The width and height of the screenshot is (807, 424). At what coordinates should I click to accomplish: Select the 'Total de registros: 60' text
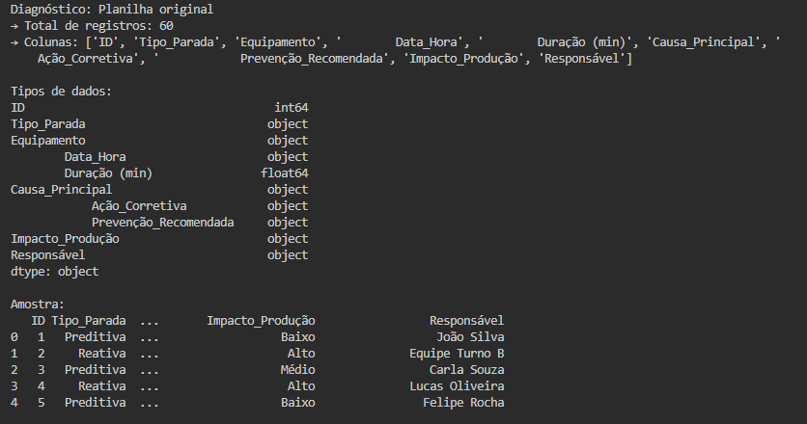pos(98,26)
